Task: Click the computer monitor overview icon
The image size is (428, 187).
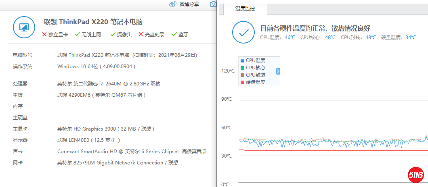Action: 24,27
